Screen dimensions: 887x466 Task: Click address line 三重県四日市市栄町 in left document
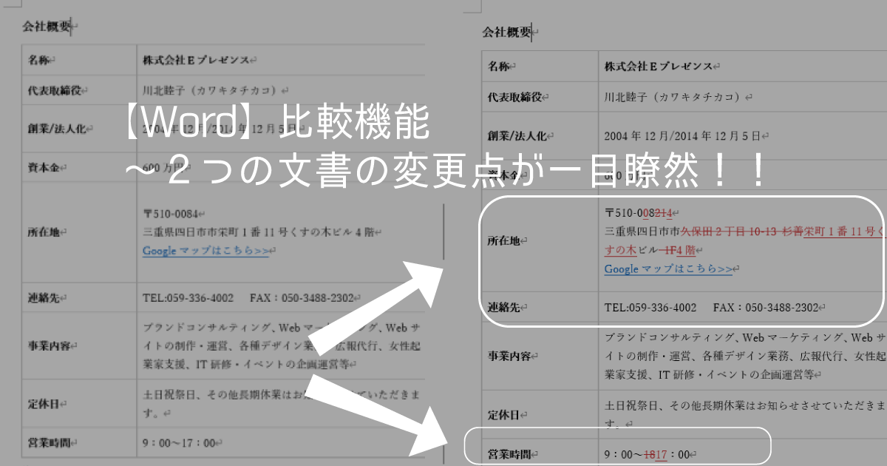point(258,232)
